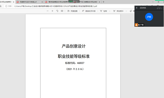Screen dimensions: 164x98
Task: Expand the 突出显示 highlight color dropdown
Action: click(x=126, y=11)
